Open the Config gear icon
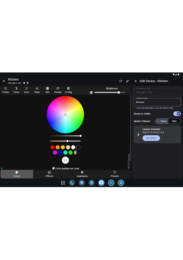This screenshot has height=260, width=183. coord(68,89)
